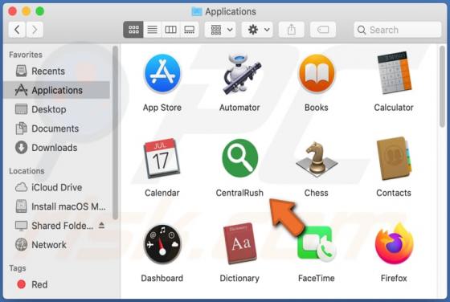Screen dimensions: 450x302
Task: Click the Edit Tags toolbar button
Action: pyautogui.click(x=323, y=30)
